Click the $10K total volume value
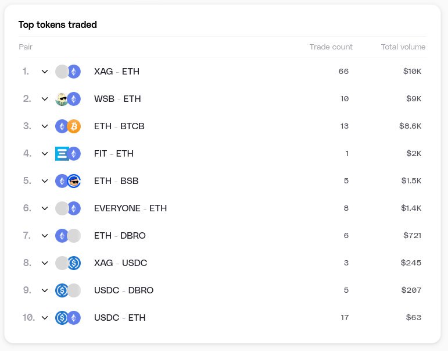448x351 pixels. pyautogui.click(x=411, y=72)
